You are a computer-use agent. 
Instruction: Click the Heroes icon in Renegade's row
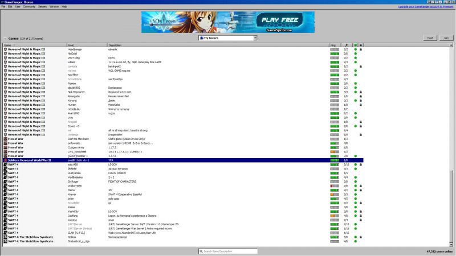pyautogui.click(x=5, y=96)
